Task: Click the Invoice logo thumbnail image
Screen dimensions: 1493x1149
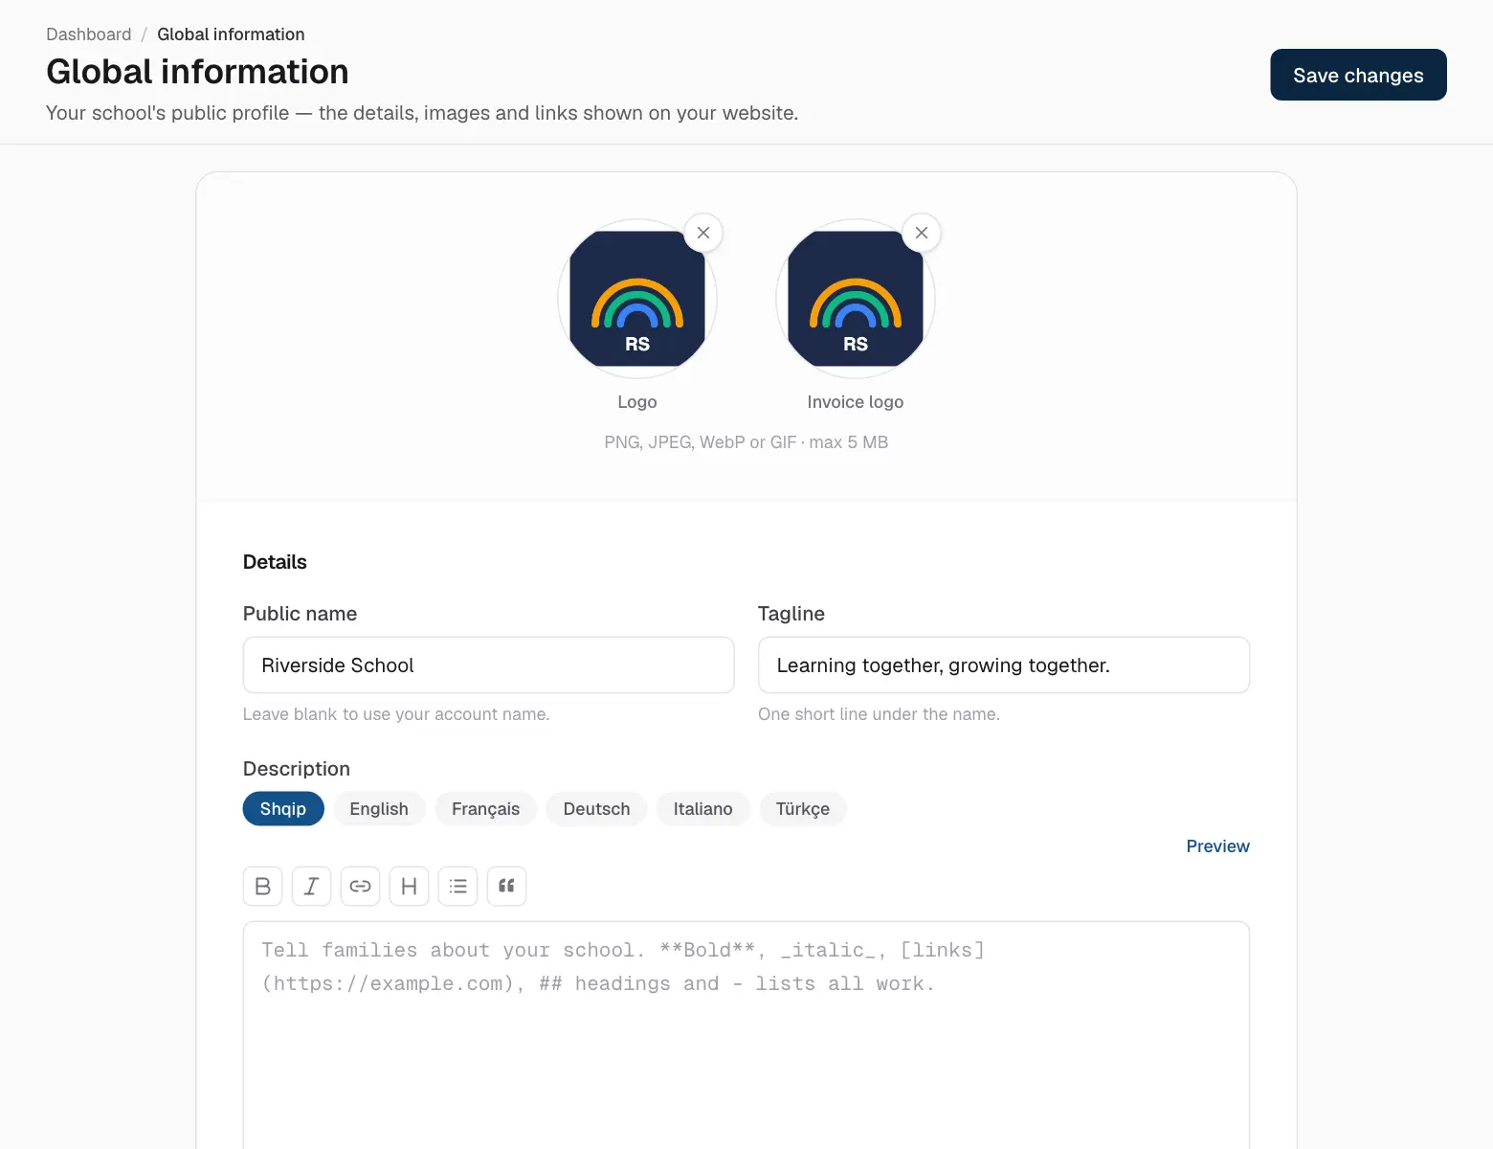Action: pos(856,299)
